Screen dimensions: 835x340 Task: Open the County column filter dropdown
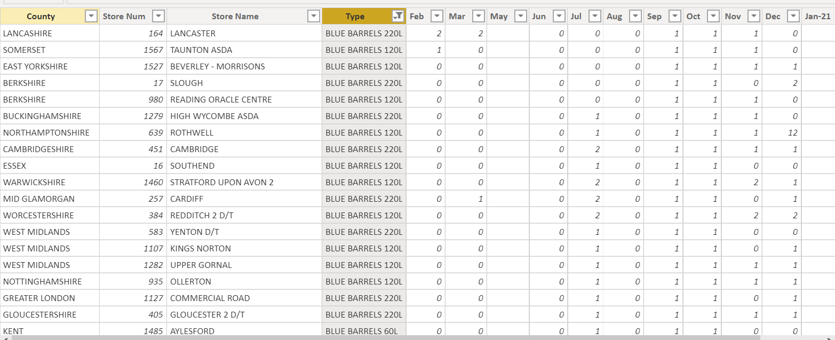(x=91, y=17)
